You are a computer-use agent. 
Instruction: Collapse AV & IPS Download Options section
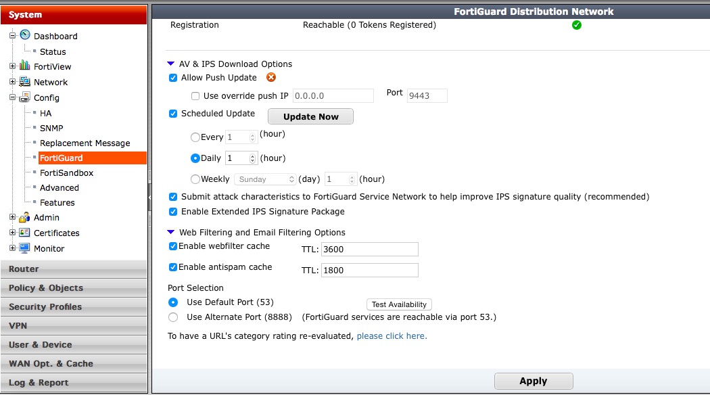(x=171, y=64)
